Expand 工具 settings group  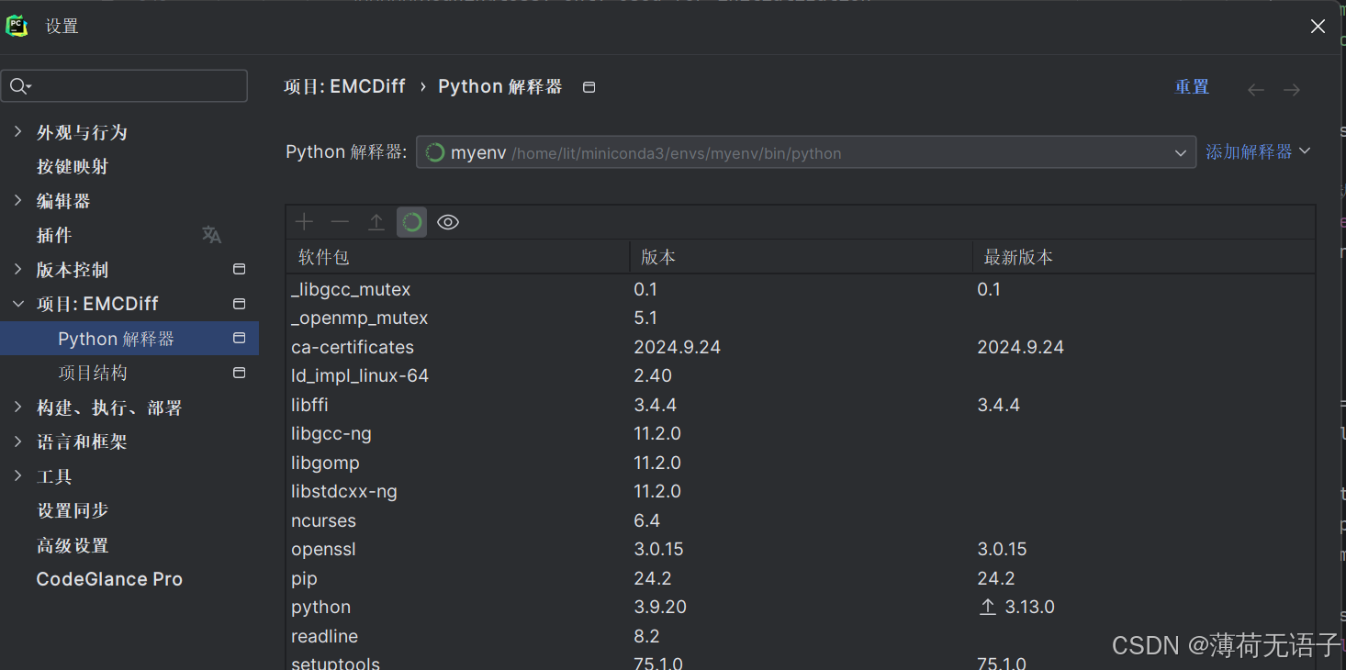click(x=17, y=475)
